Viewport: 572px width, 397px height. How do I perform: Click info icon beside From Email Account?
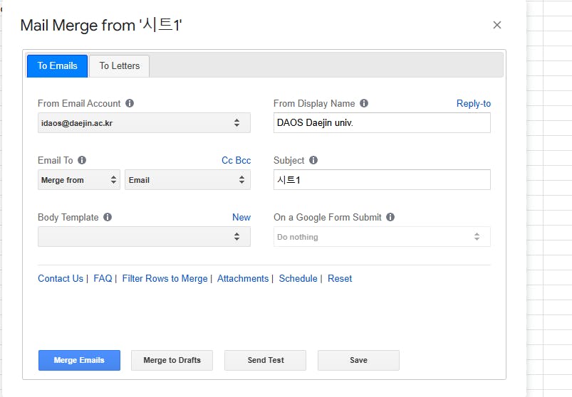(130, 103)
